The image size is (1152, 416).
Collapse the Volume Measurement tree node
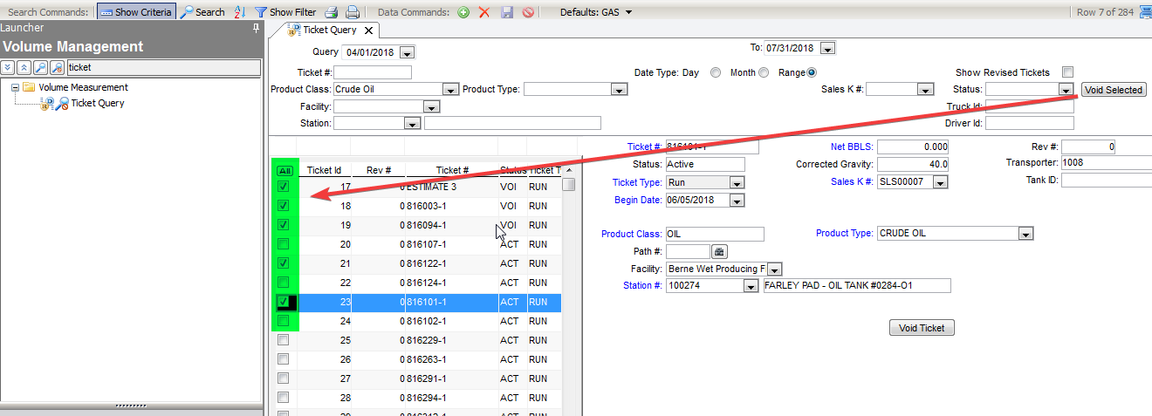coord(16,87)
